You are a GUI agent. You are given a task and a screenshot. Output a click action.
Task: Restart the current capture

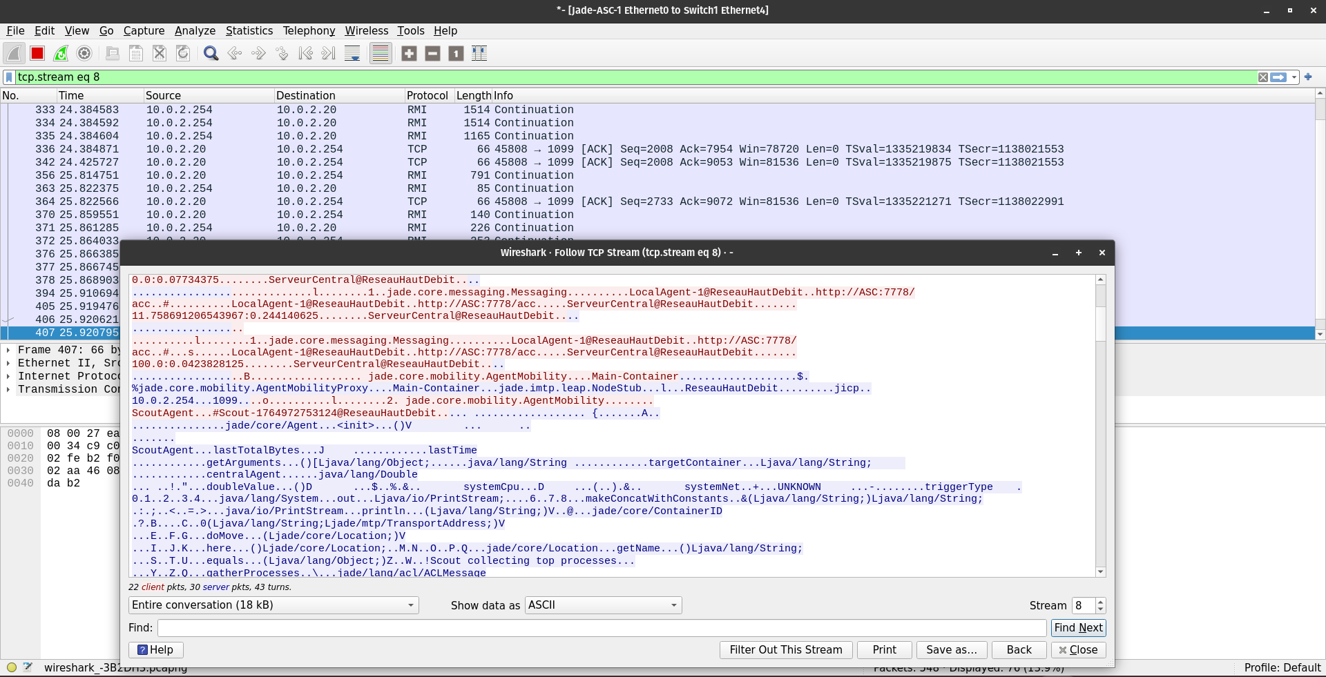tap(61, 54)
